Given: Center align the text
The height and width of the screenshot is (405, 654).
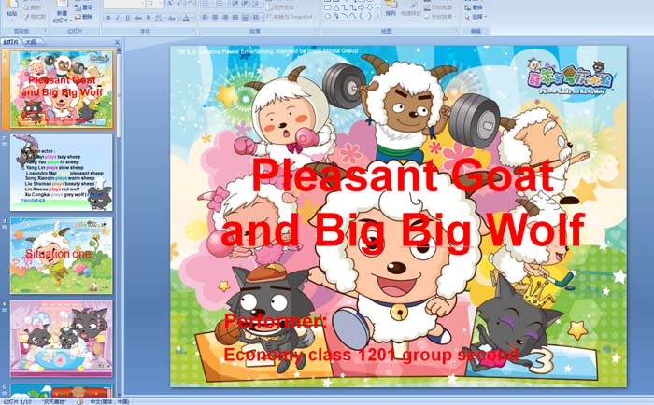Looking at the screenshot, I should click(x=215, y=17).
